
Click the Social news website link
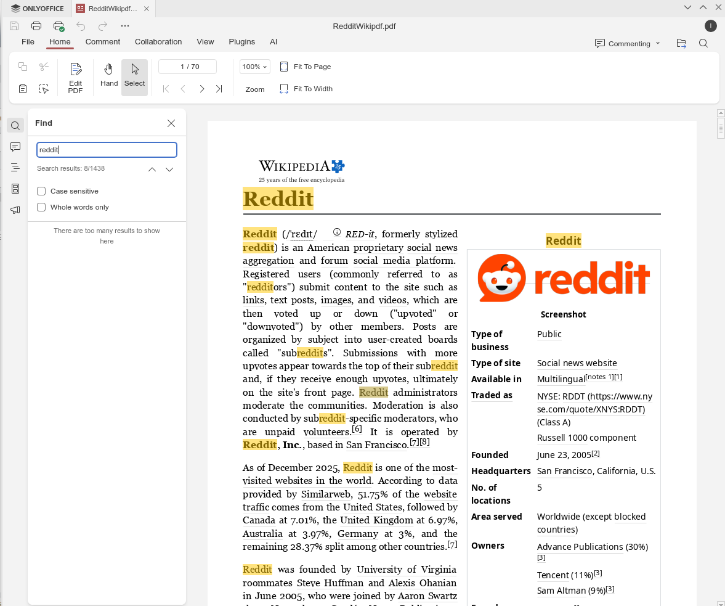pyautogui.click(x=577, y=363)
